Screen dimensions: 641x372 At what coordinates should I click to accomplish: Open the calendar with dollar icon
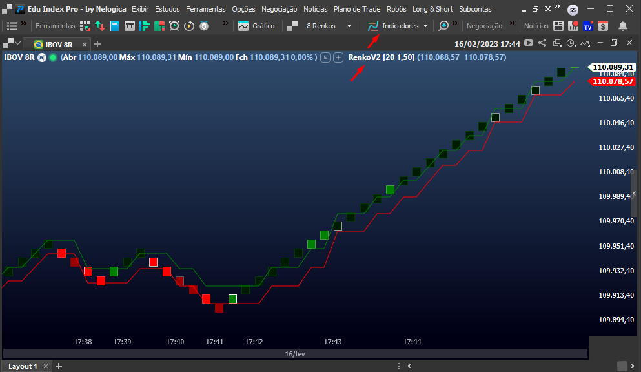pyautogui.click(x=602, y=26)
